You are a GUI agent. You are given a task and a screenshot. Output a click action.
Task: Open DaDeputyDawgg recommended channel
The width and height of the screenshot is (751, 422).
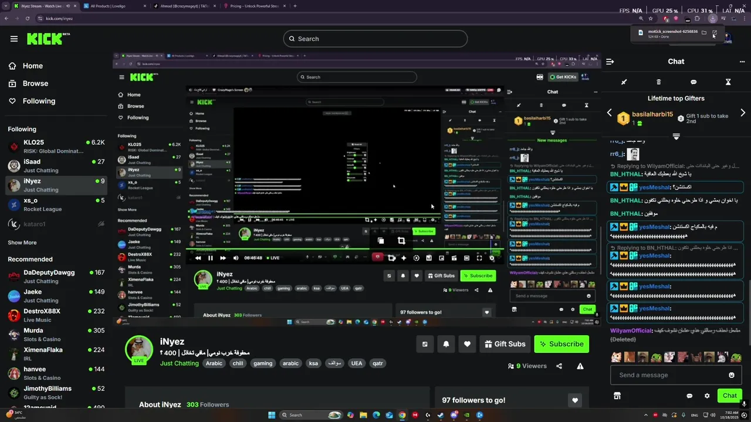pyautogui.click(x=56, y=277)
